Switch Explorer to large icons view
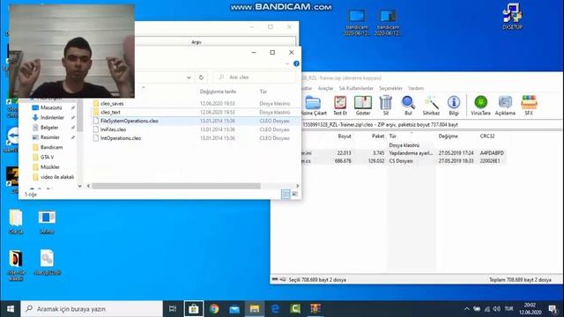 point(294,194)
